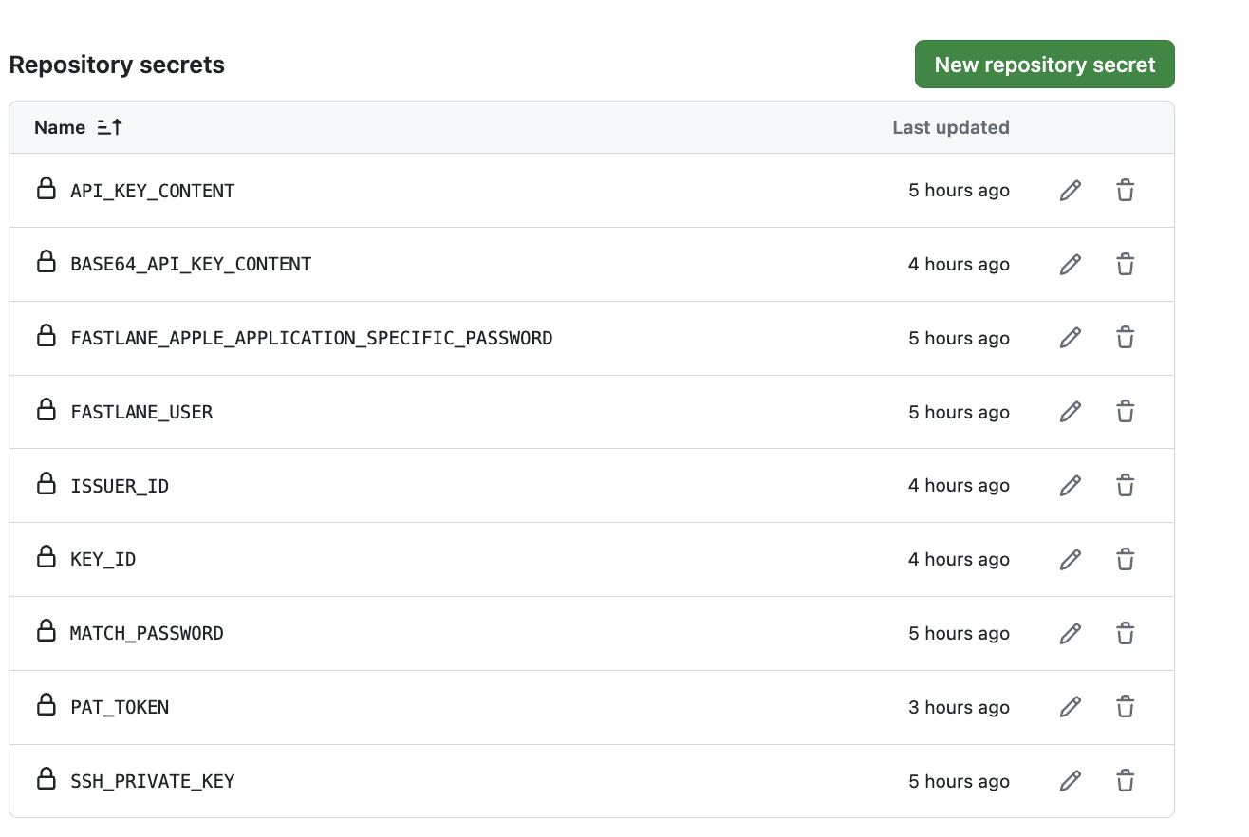The height and width of the screenshot is (837, 1249).
Task: Delete the MATCH_PASSWORD secret
Action: 1125,633
